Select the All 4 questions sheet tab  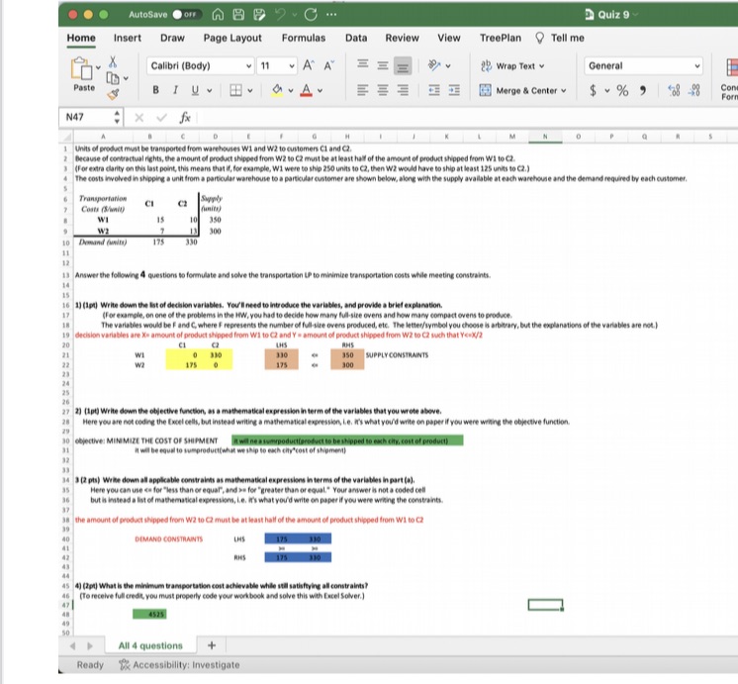point(150,645)
